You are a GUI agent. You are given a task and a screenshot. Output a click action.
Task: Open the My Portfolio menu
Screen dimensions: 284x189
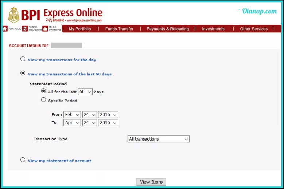80,29
